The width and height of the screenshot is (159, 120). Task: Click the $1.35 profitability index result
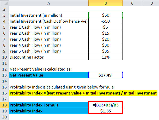[x=106, y=111]
